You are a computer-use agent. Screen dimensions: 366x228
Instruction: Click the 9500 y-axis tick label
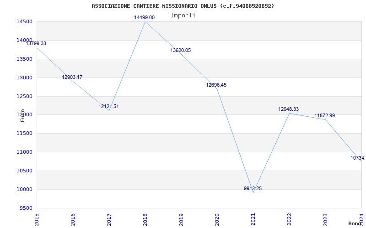click(x=26, y=208)
